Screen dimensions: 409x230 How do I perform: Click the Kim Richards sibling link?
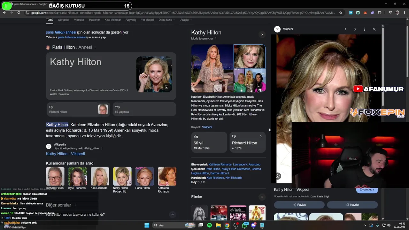click(234, 178)
